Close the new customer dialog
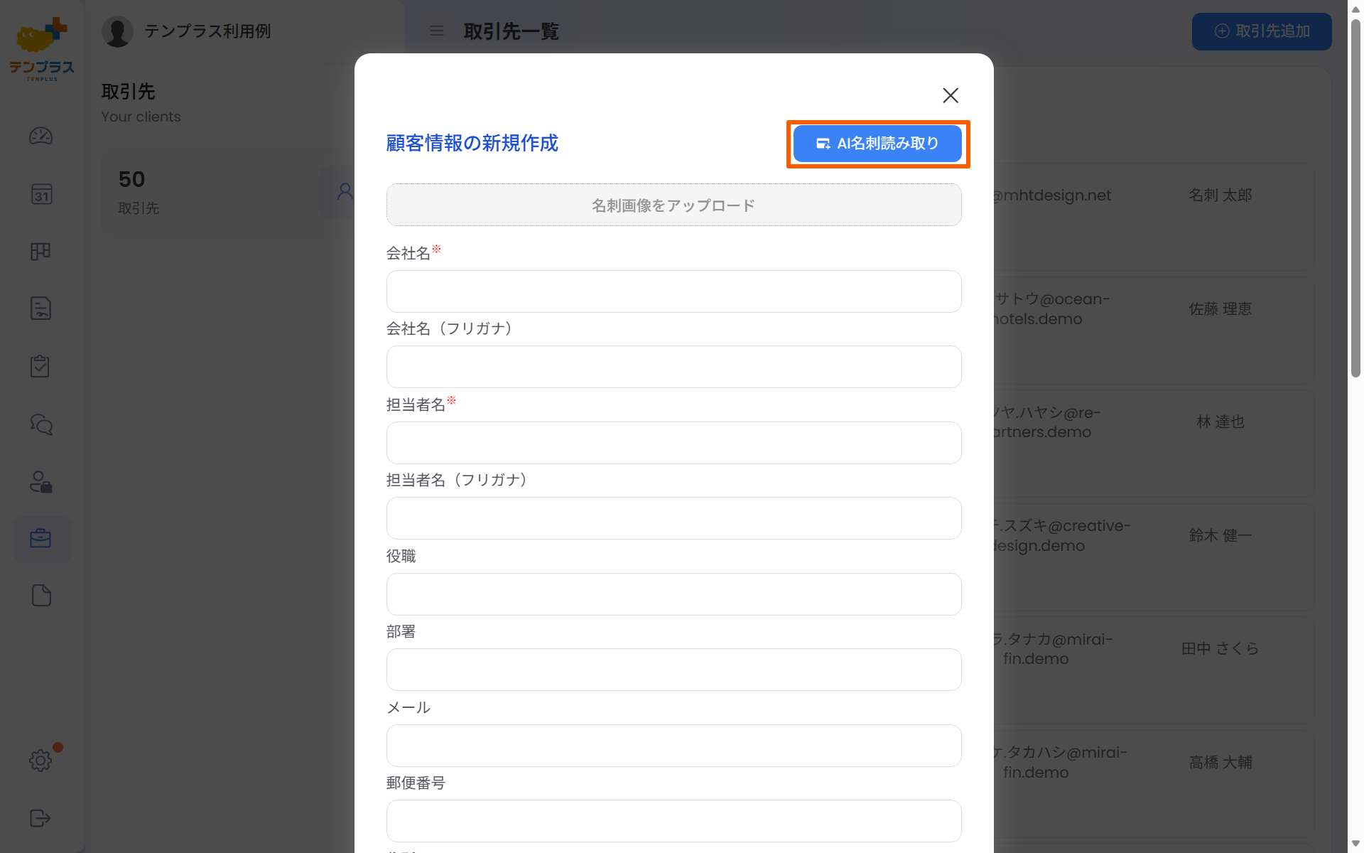Image resolution: width=1364 pixels, height=853 pixels. point(951,95)
